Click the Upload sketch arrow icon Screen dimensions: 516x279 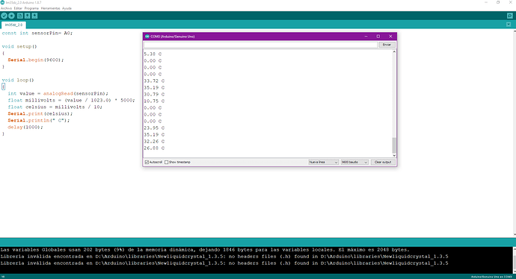(x=11, y=16)
